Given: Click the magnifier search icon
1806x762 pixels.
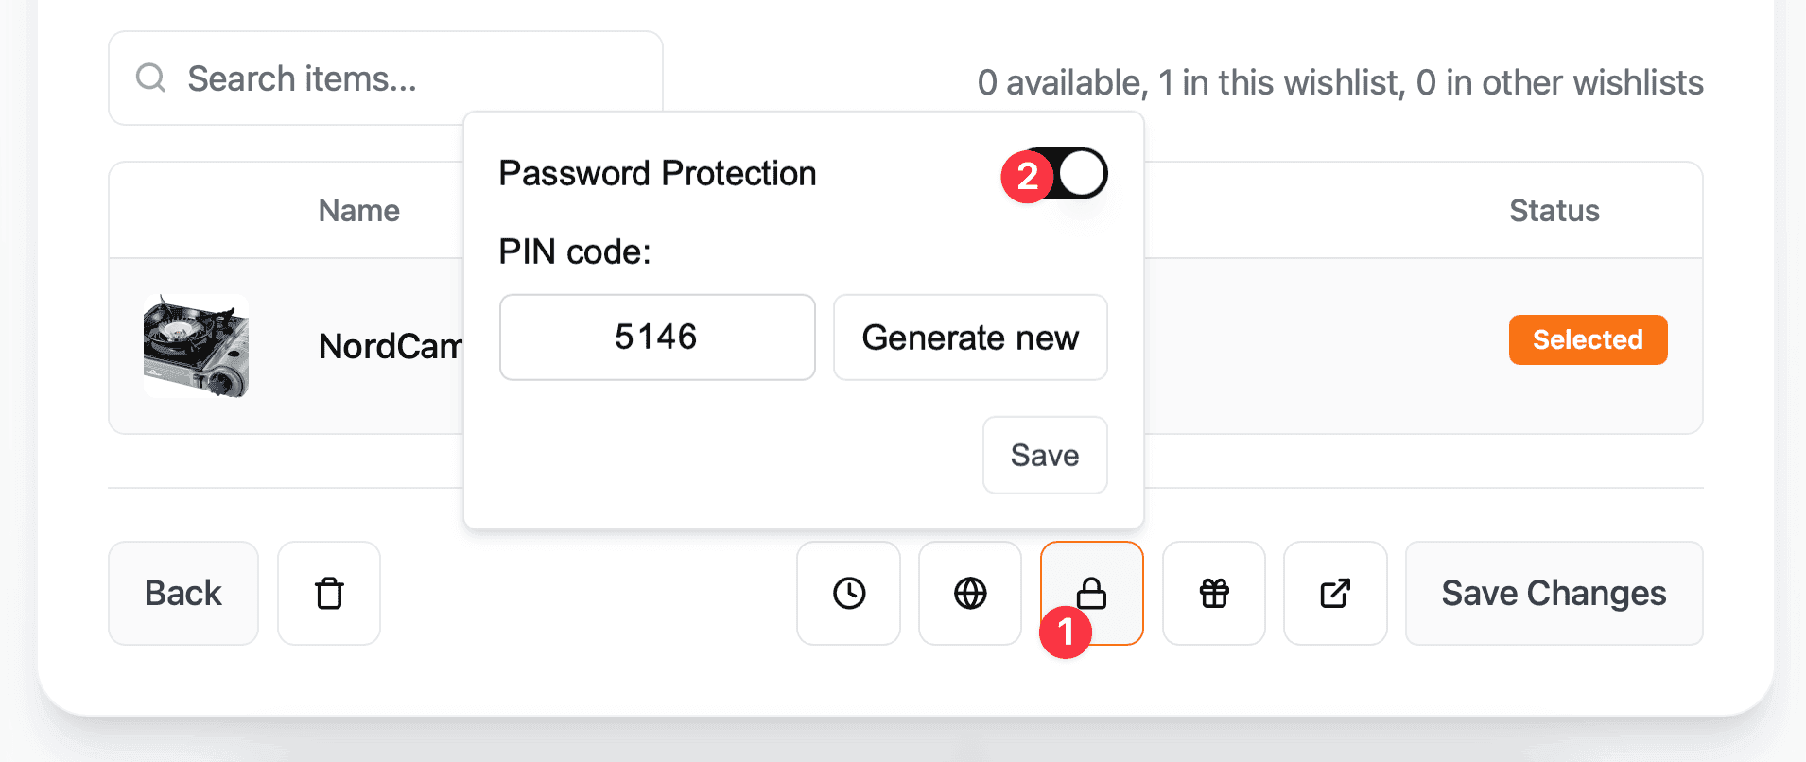Looking at the screenshot, I should (x=151, y=78).
